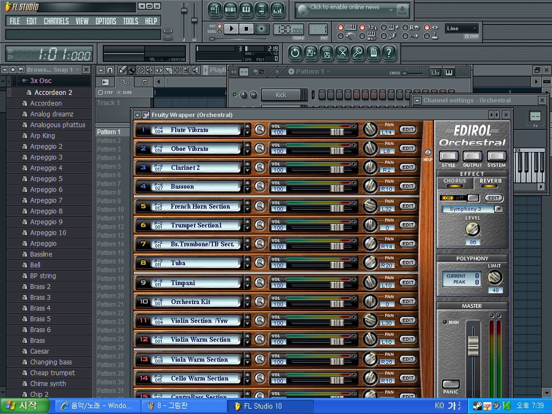Select the playlist mute tool

click(150, 70)
